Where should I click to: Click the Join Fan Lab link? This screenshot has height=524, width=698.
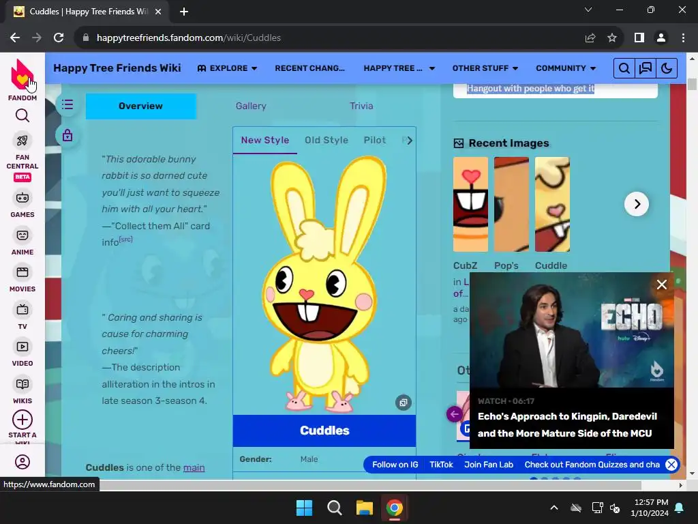click(489, 465)
